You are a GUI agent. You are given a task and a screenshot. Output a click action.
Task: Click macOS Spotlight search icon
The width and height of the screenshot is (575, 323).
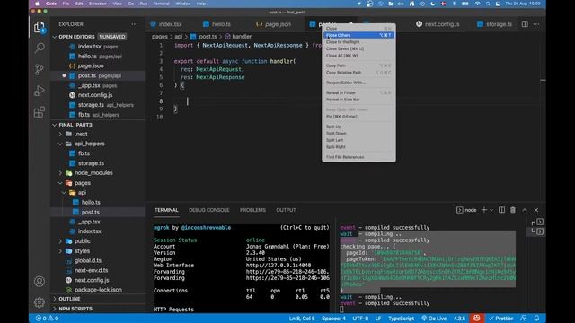(x=488, y=4)
